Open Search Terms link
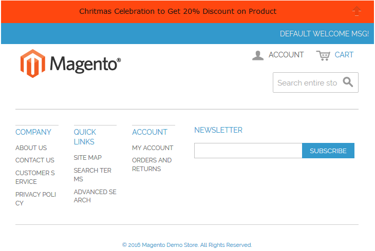 (92, 175)
